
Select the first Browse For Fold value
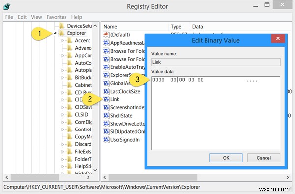coord(124,51)
